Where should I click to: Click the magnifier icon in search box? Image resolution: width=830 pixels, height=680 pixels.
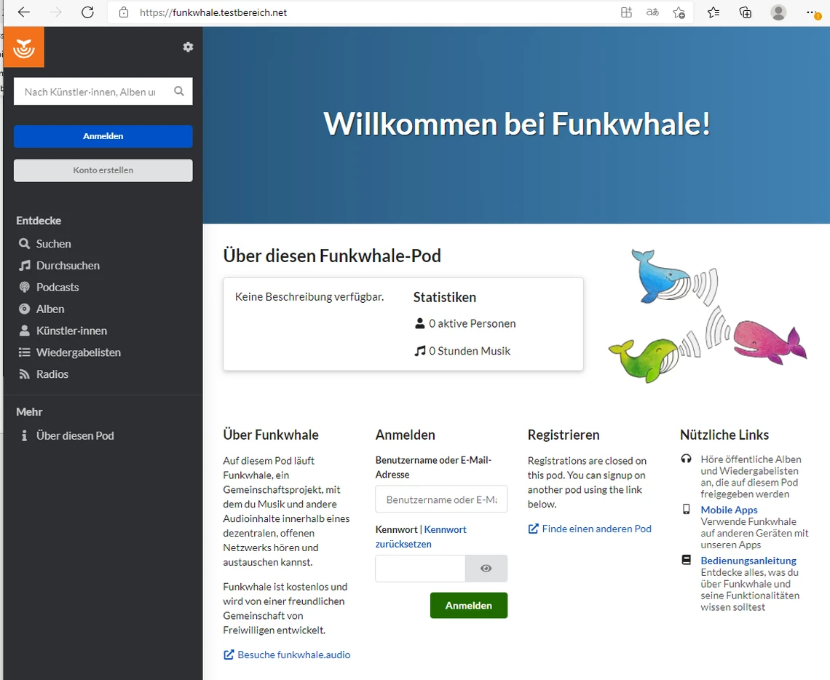(179, 92)
